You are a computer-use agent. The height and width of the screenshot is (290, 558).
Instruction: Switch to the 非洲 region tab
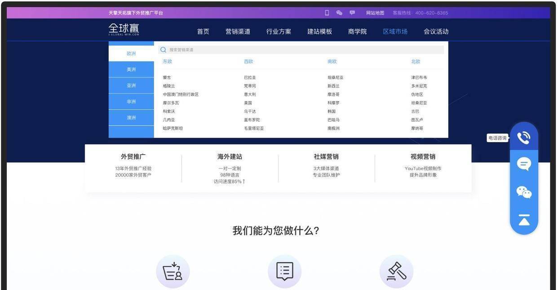[x=131, y=102]
